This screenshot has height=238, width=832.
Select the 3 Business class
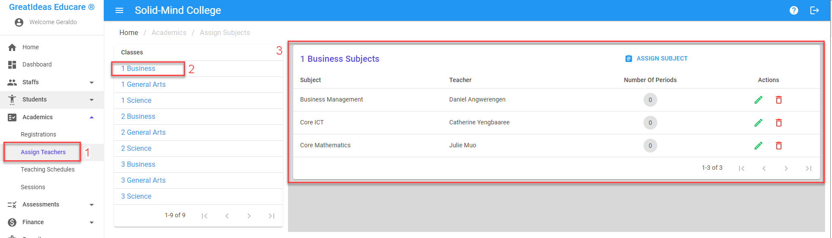138,164
